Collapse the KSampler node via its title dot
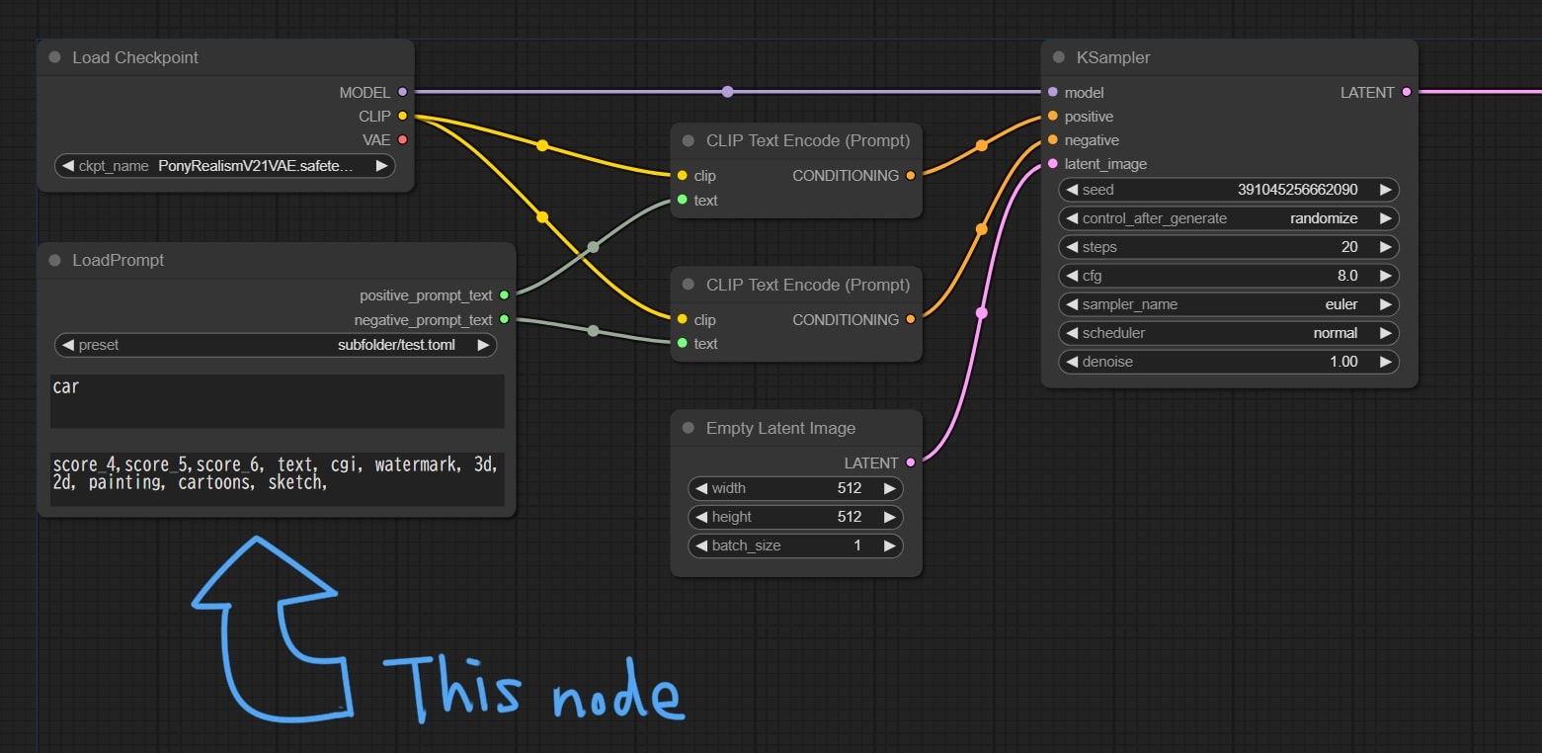 tap(1059, 57)
